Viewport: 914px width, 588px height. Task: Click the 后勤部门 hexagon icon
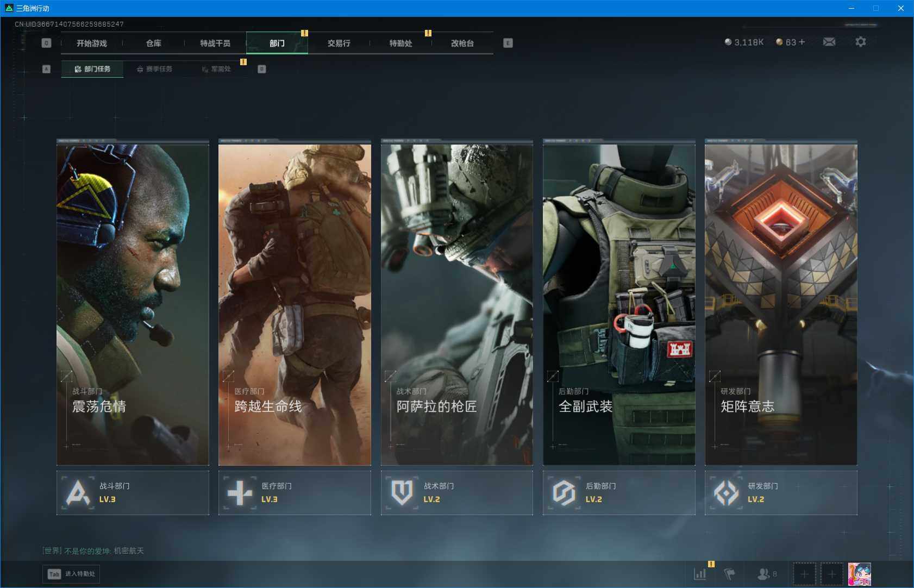point(564,493)
